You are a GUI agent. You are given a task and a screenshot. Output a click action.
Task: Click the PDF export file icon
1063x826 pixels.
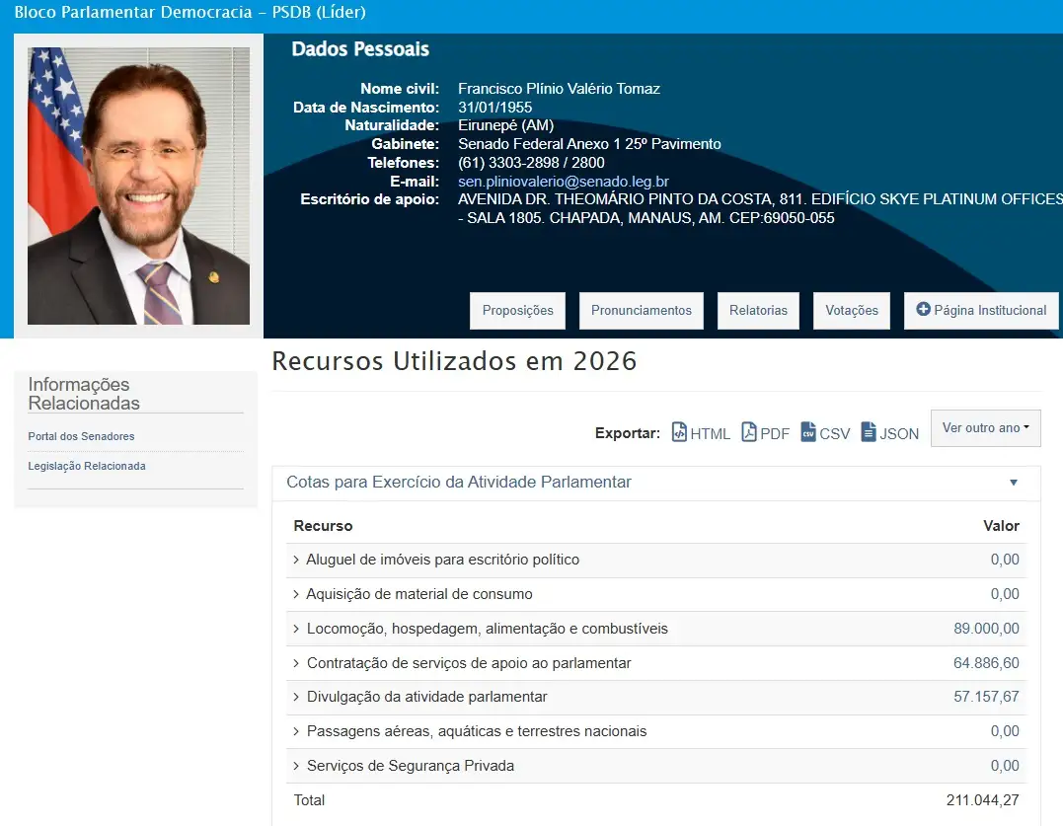[x=748, y=432]
